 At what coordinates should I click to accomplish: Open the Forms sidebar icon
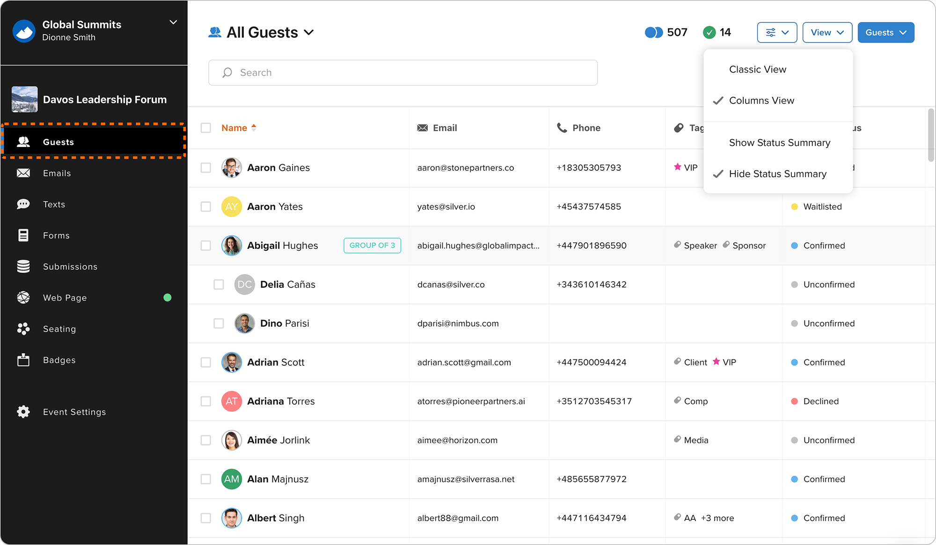click(23, 235)
